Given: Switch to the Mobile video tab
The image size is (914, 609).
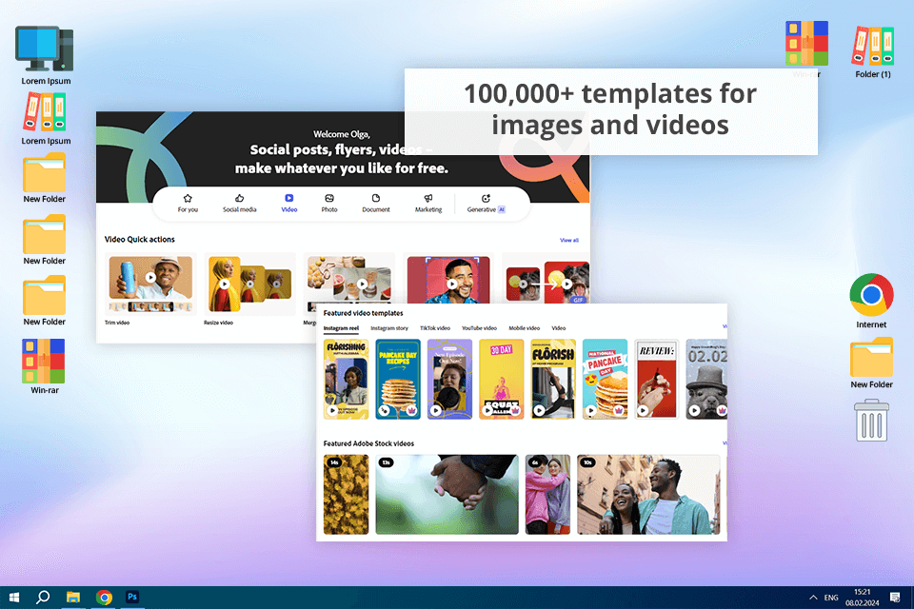Looking at the screenshot, I should 524,328.
